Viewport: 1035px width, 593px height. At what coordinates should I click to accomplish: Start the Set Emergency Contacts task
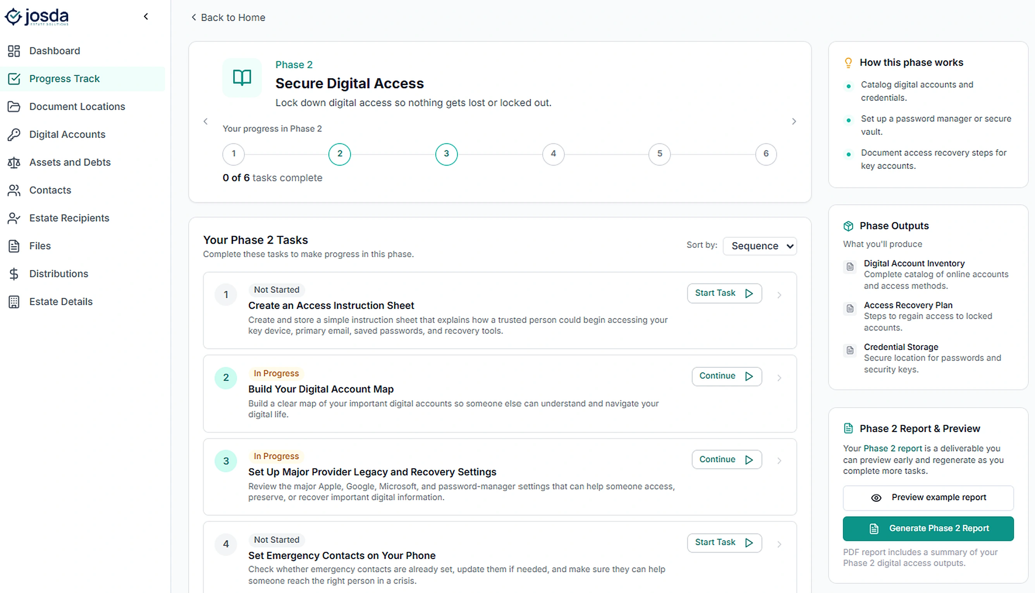pos(724,543)
